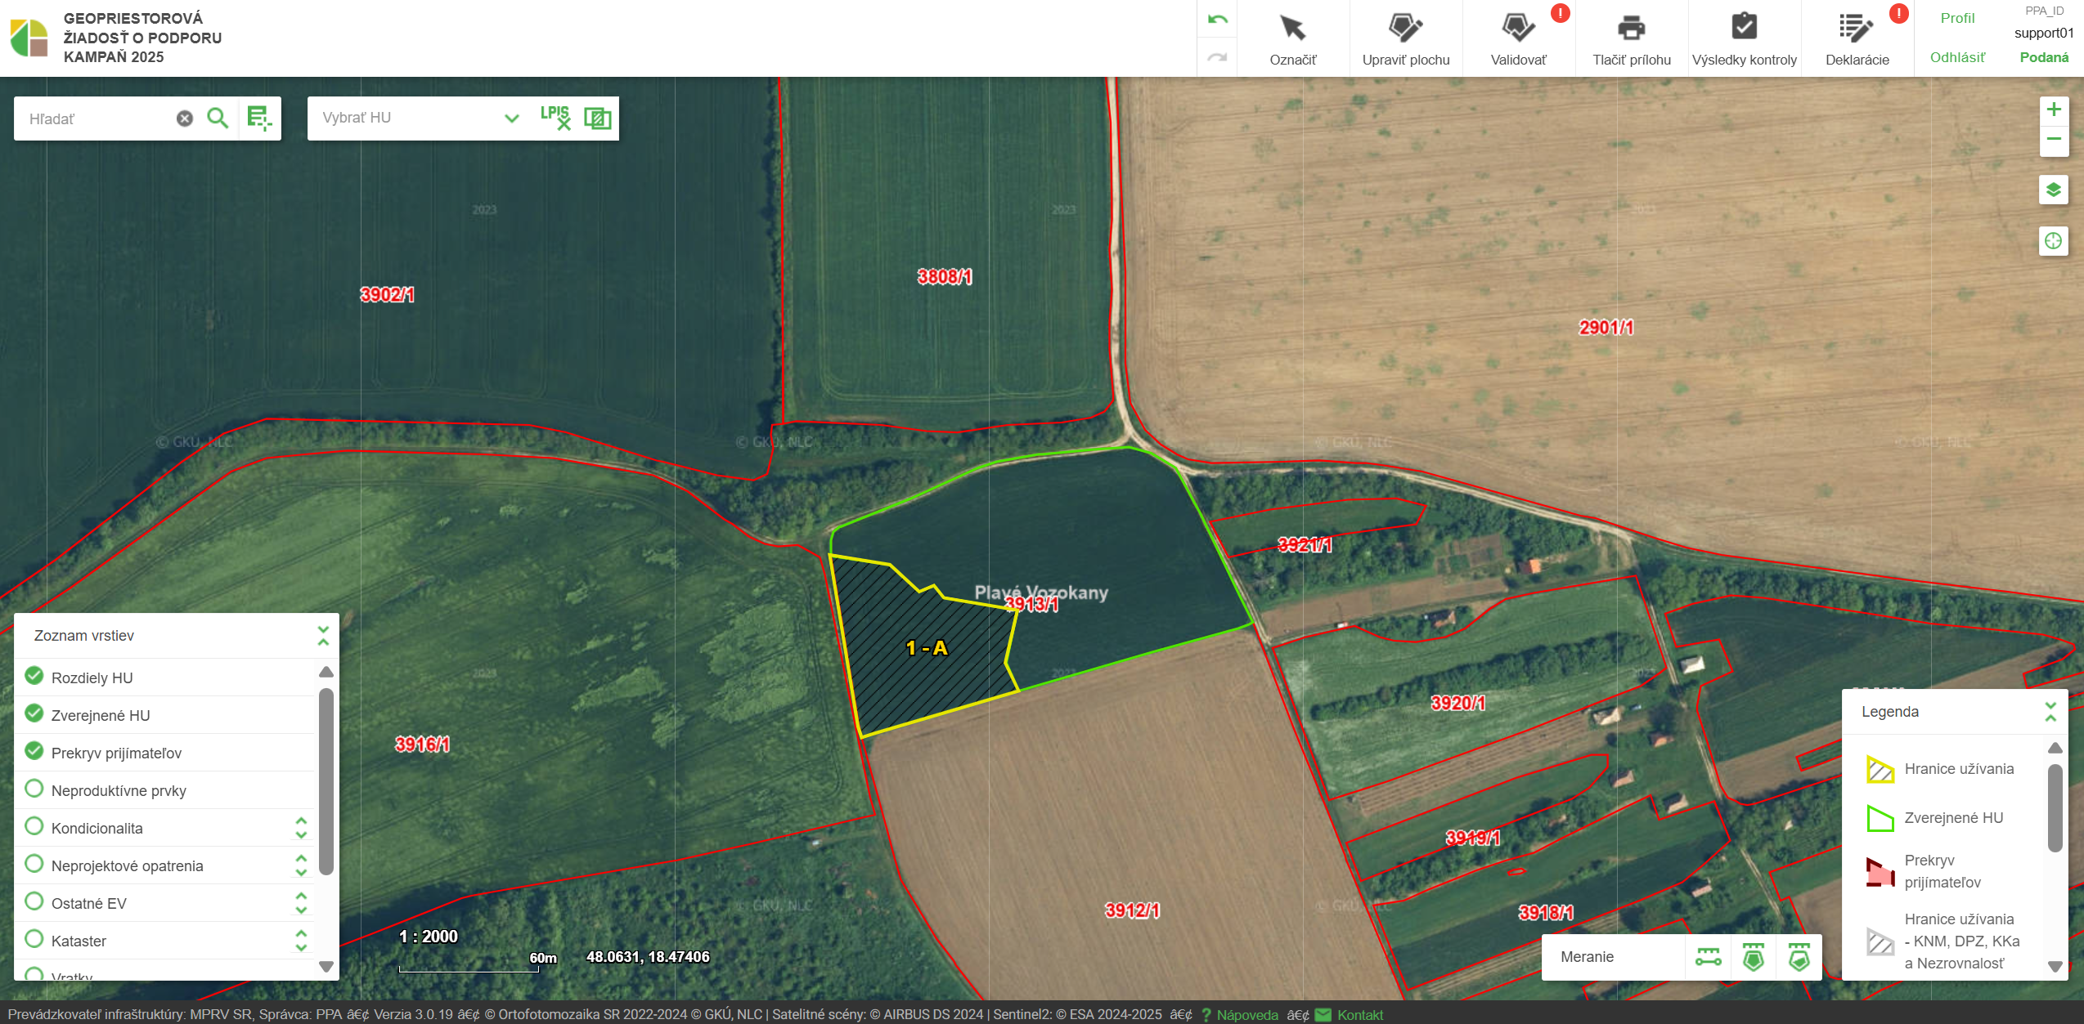Viewport: 2084px width, 1024px height.
Task: Turn on the Kataster layer
Action: pos(34,939)
